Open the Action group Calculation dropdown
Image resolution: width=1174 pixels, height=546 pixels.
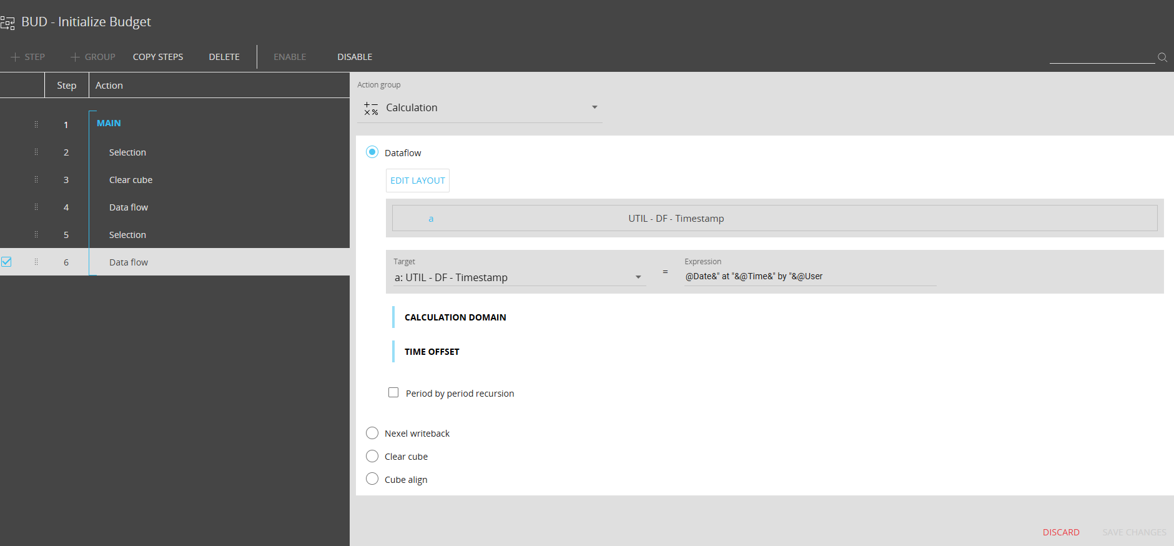tap(594, 107)
